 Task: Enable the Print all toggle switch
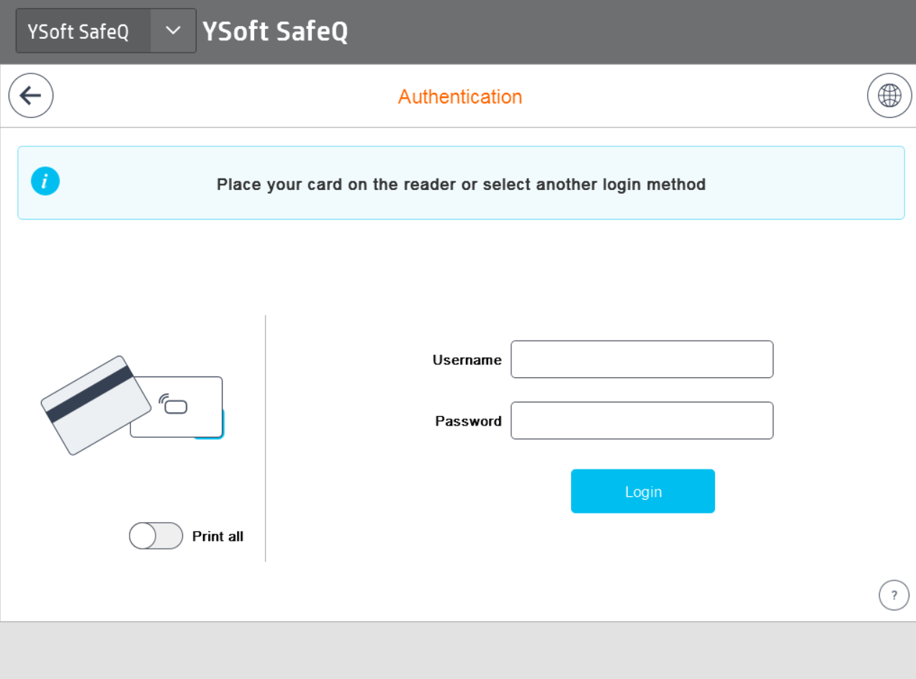[156, 536]
